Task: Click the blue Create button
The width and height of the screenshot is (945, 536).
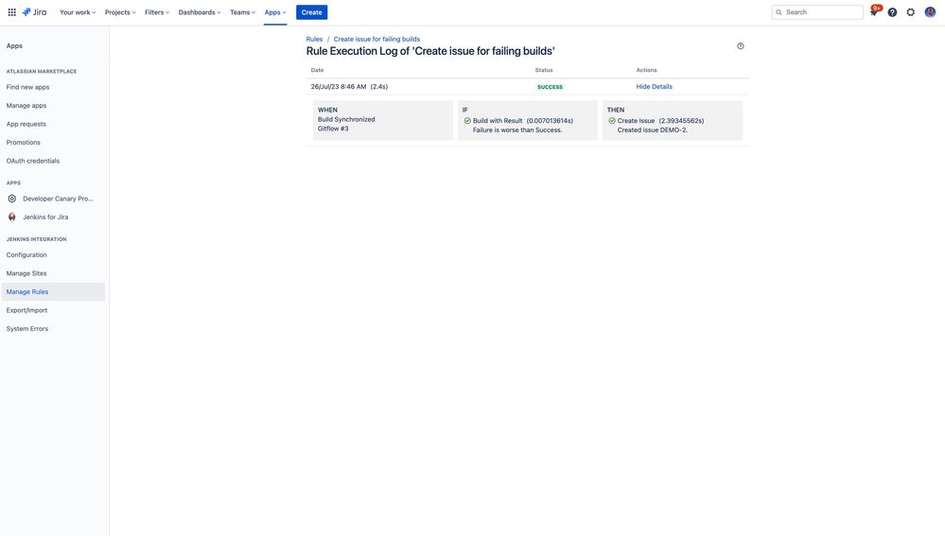Action: click(x=311, y=12)
